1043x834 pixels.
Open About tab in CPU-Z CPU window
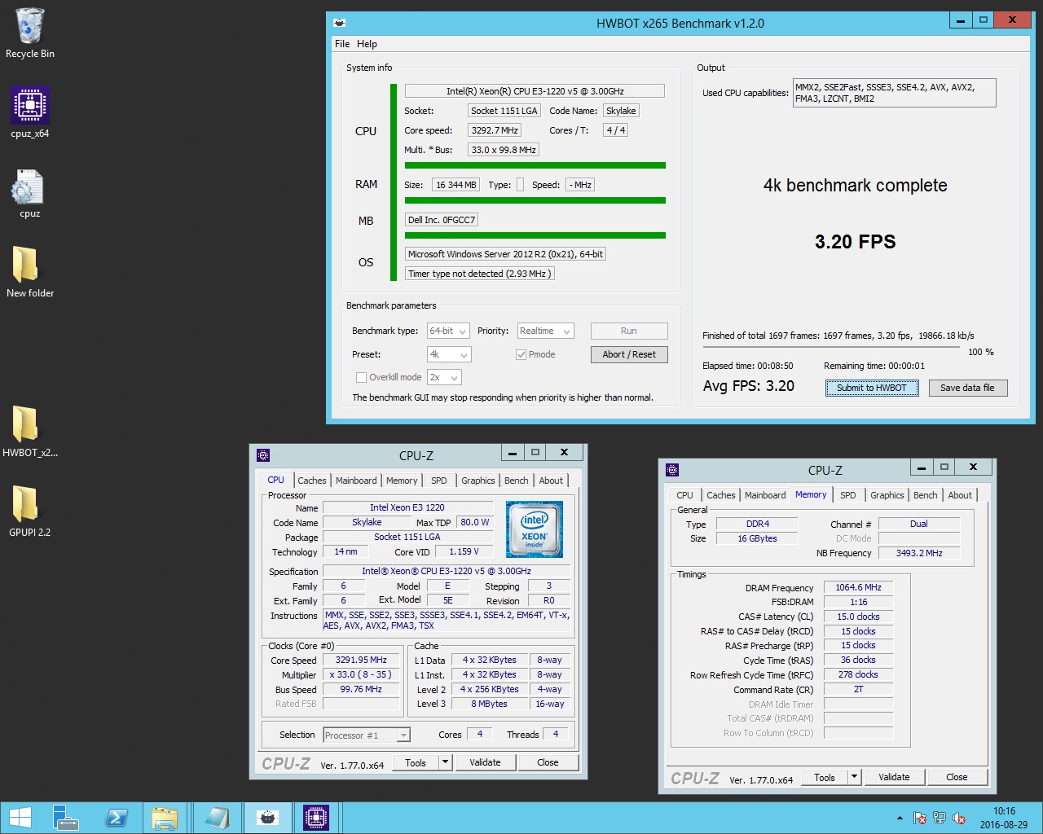pyautogui.click(x=551, y=481)
